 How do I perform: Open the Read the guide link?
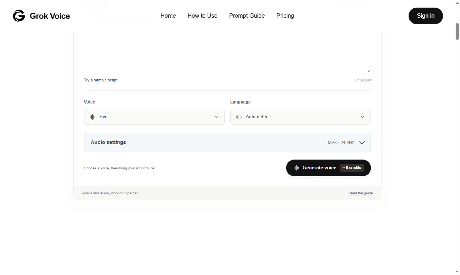pos(361,193)
